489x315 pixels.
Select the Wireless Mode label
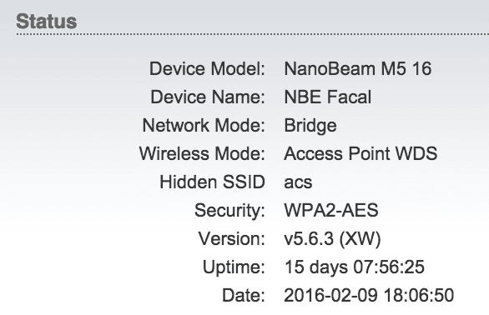pos(202,153)
